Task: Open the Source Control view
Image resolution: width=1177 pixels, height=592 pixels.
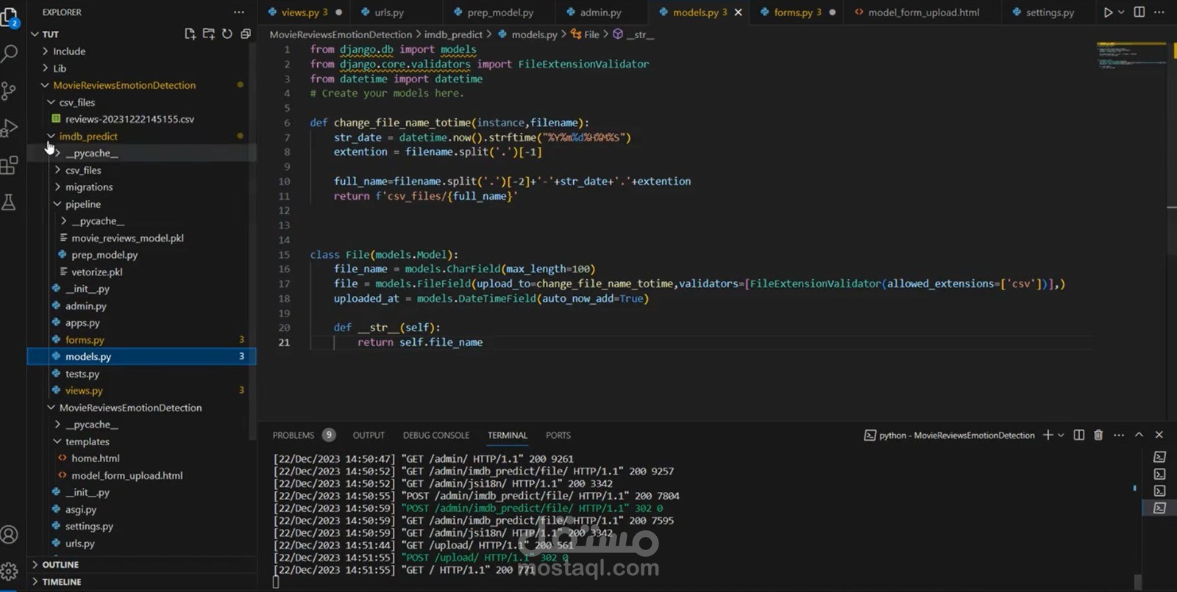Action: click(10, 91)
